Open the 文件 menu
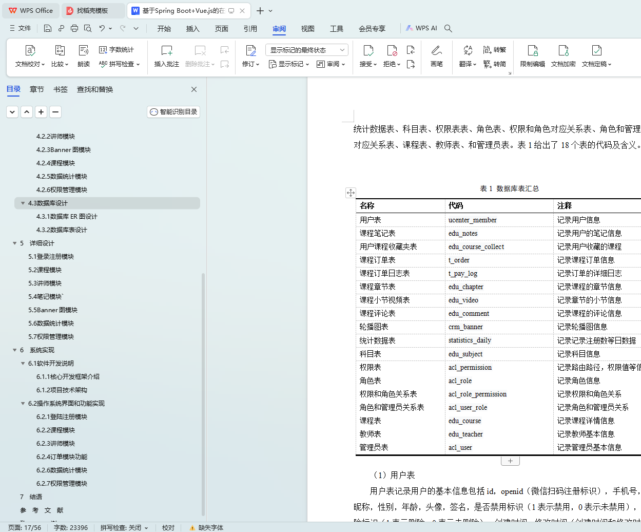 coord(21,28)
